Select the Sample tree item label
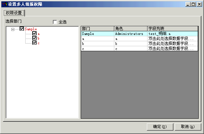This screenshot has height=134, width=204. pos(31,29)
